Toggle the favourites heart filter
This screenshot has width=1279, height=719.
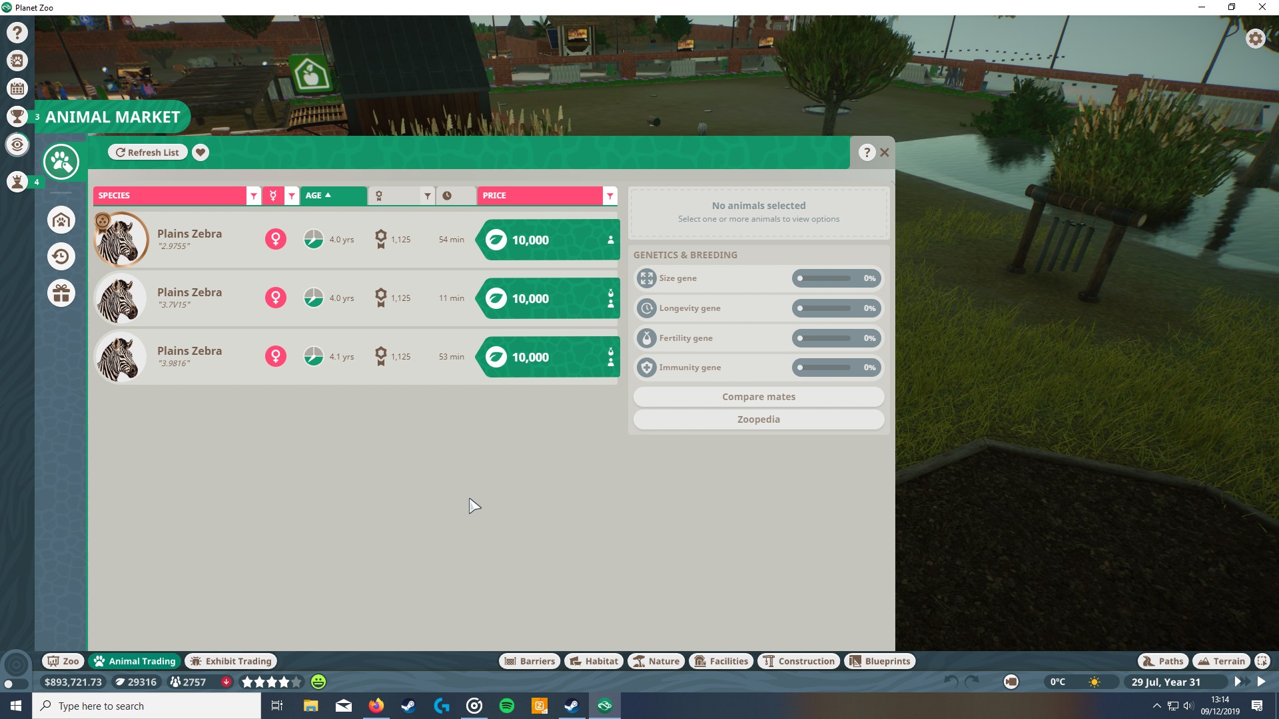coord(201,152)
